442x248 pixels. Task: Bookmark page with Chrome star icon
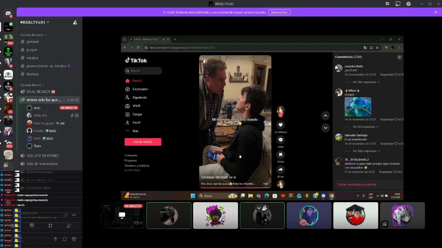coord(377,48)
